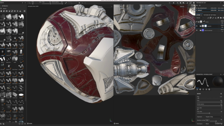Select the smart masks filter in Assets
This screenshot has width=224, height=126.
click(x=7, y=11)
